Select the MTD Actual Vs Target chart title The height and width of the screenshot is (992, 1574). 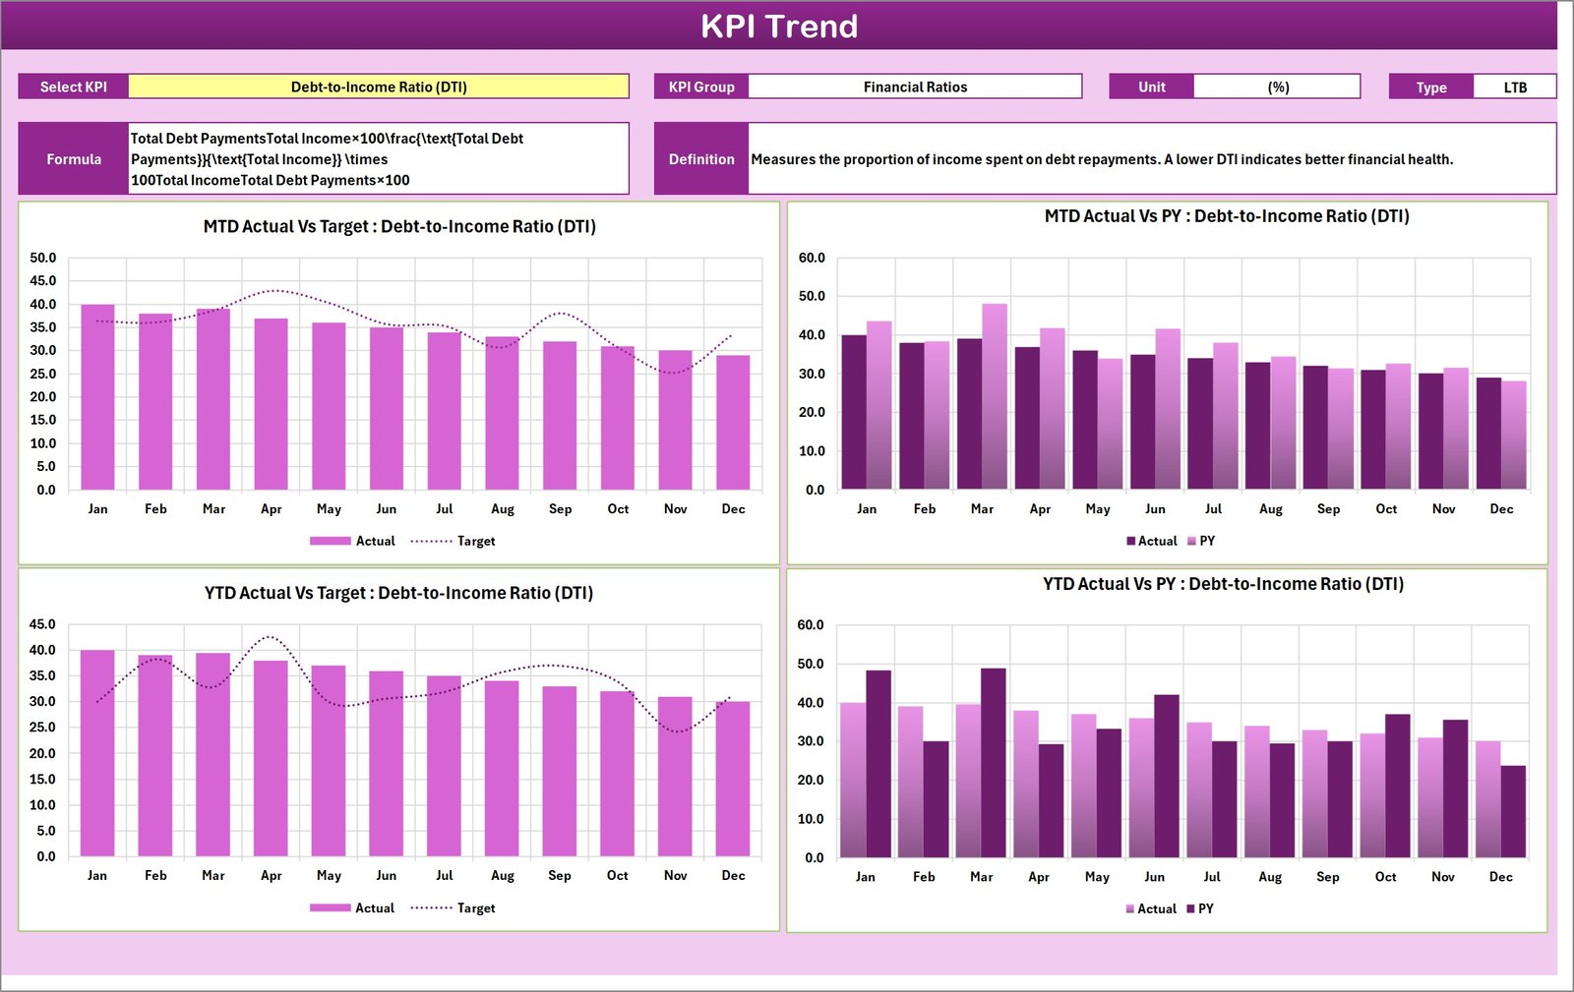(398, 226)
